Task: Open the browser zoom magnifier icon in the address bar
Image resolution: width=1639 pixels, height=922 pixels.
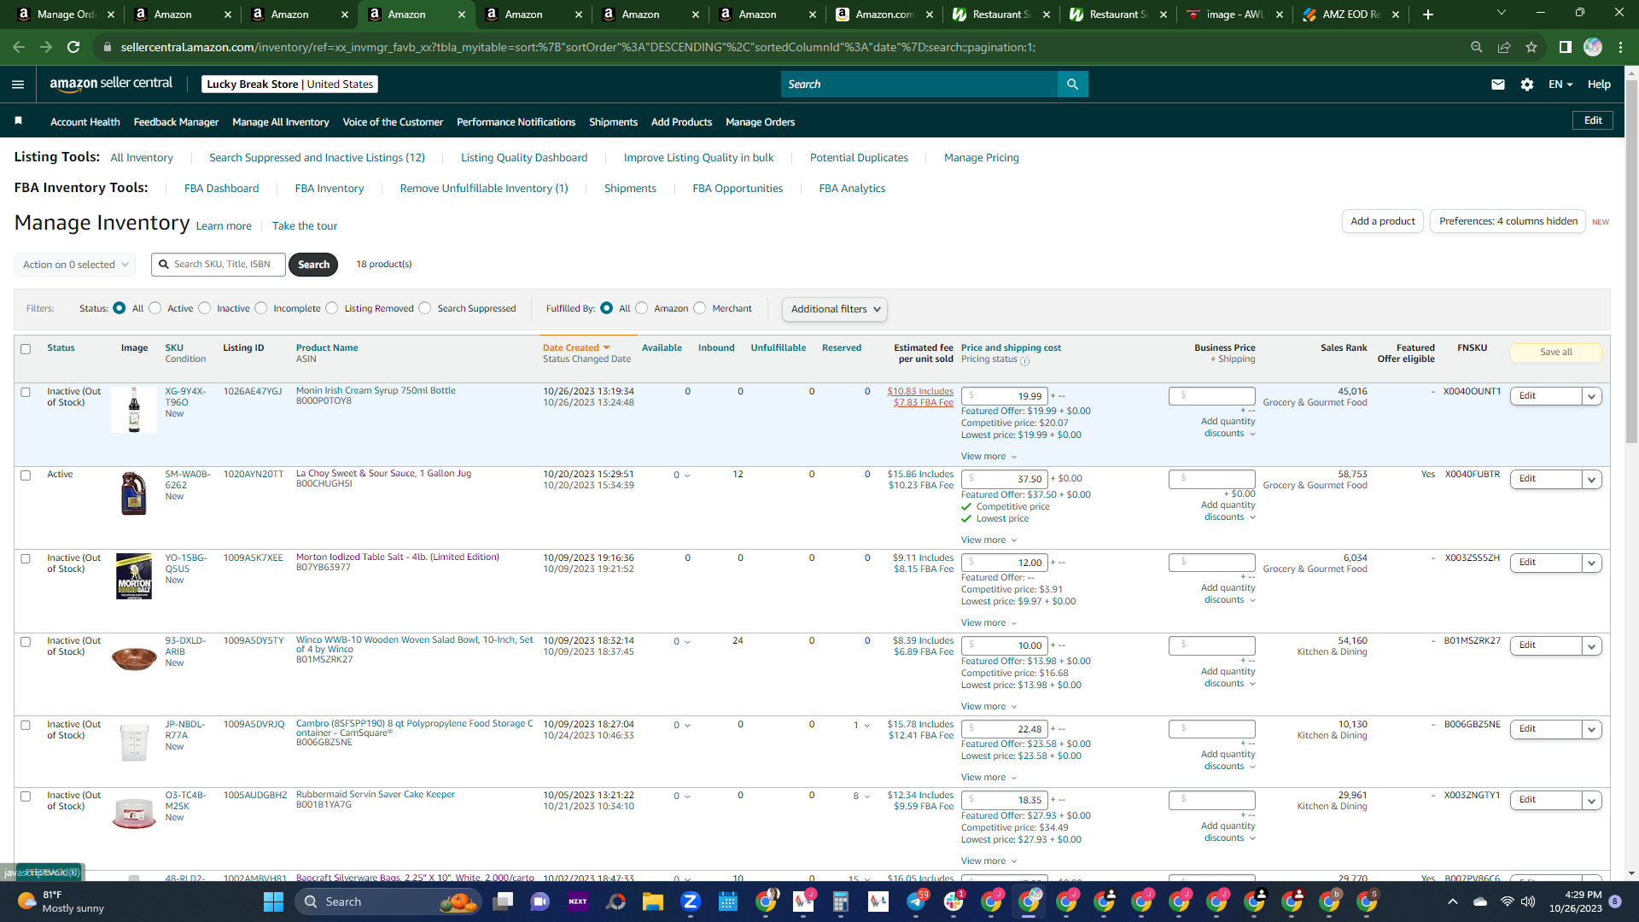Action: tap(1476, 47)
